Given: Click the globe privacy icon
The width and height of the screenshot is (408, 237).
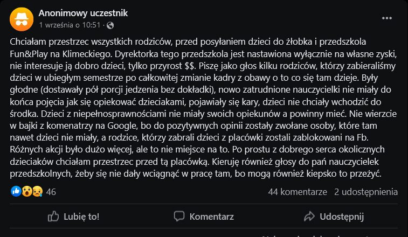Looking at the screenshot, I should 110,25.
